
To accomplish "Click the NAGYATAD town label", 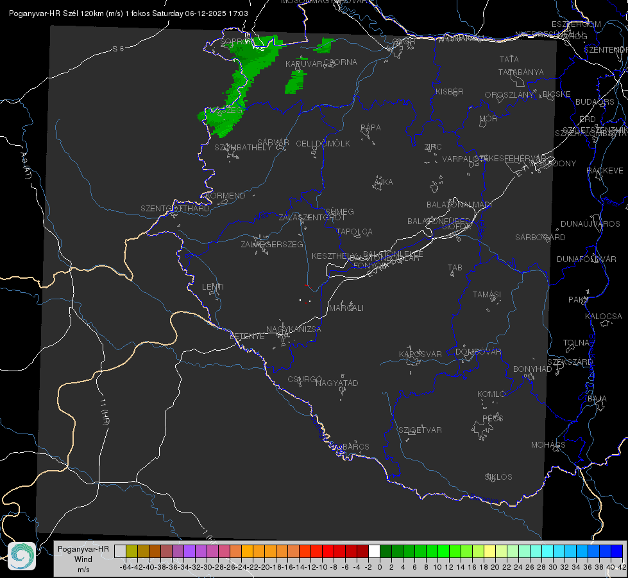I will point(337,383).
